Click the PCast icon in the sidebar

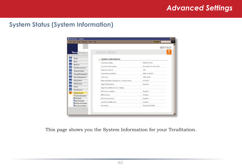[x=70, y=86]
